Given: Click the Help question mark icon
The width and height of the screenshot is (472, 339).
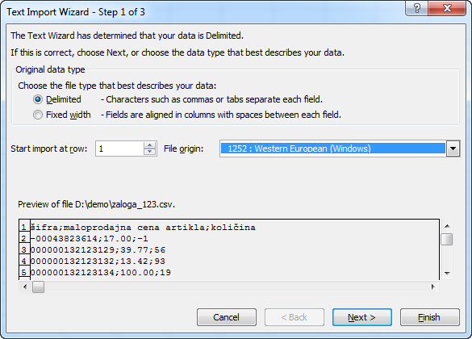Looking at the screenshot, I should [416, 8].
